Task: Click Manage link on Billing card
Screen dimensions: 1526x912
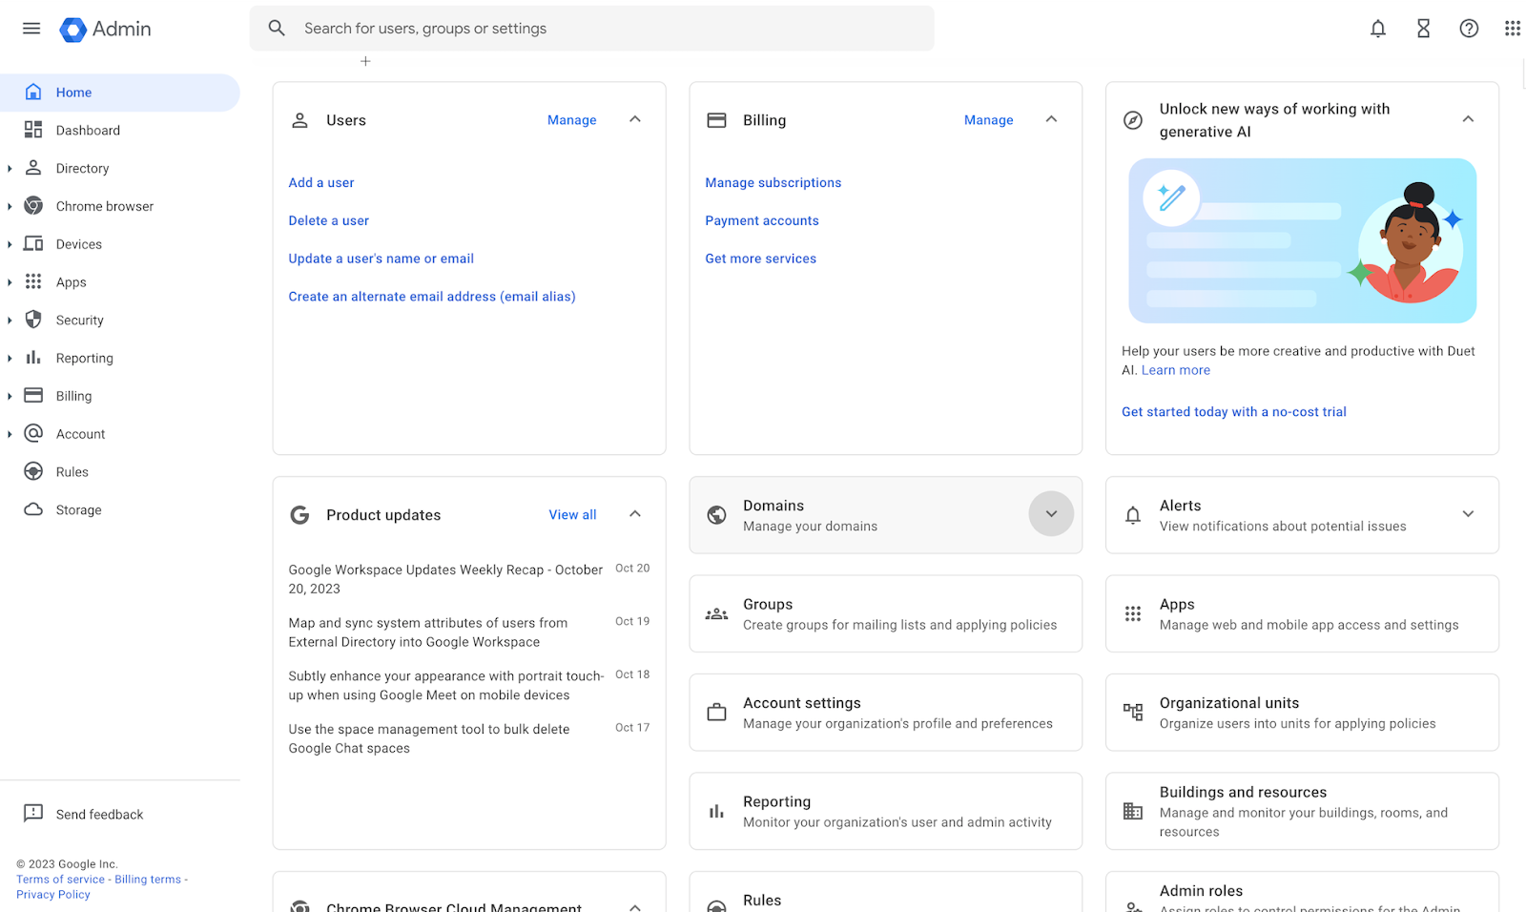Action: coord(989,120)
